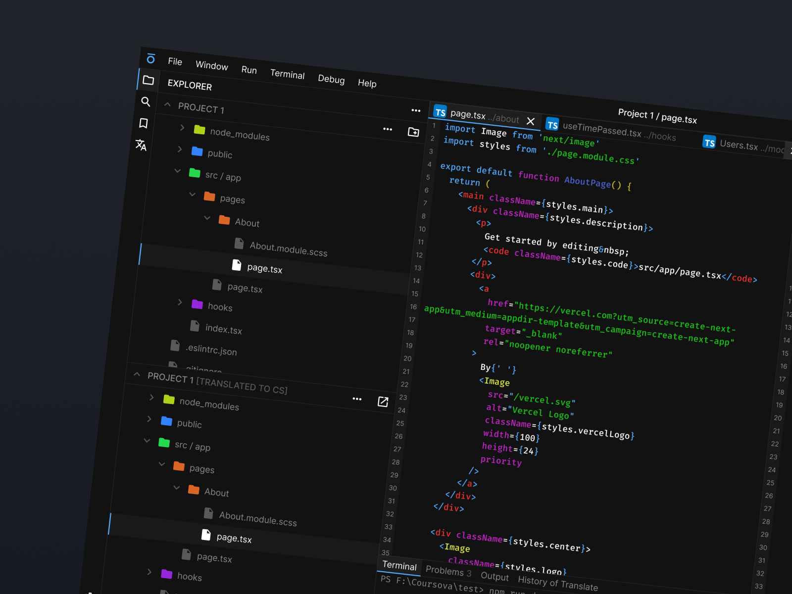Expand public folder in Project 1

(180, 149)
